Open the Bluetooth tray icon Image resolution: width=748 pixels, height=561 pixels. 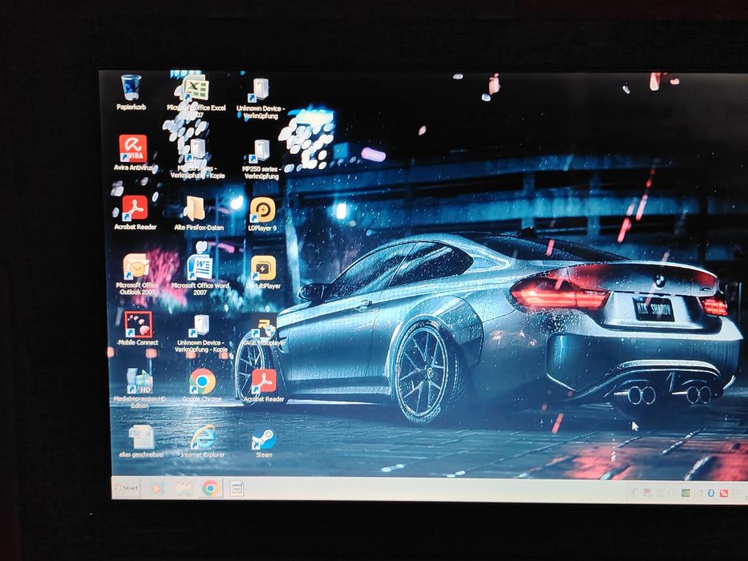[710, 493]
